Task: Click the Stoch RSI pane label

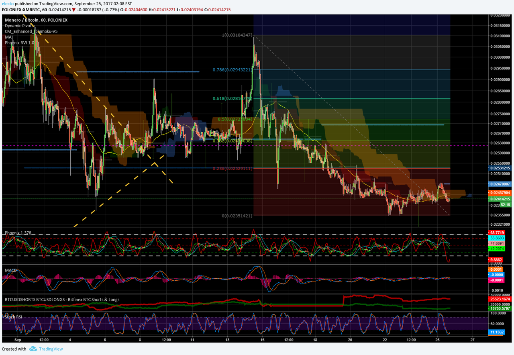Action: tap(14, 317)
